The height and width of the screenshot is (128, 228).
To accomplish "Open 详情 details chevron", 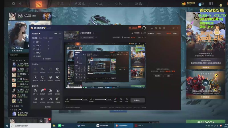I will coord(175,33).
